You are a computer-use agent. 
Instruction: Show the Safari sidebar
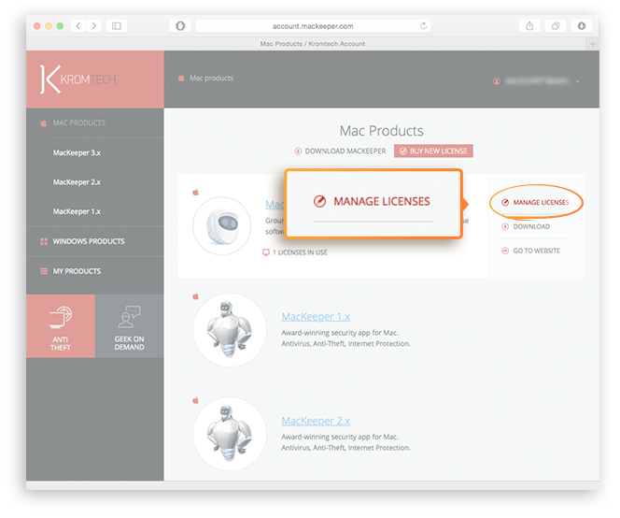click(117, 26)
